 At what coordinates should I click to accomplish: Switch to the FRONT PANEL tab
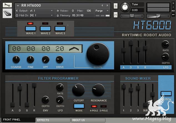pyautogui.click(x=18, y=120)
